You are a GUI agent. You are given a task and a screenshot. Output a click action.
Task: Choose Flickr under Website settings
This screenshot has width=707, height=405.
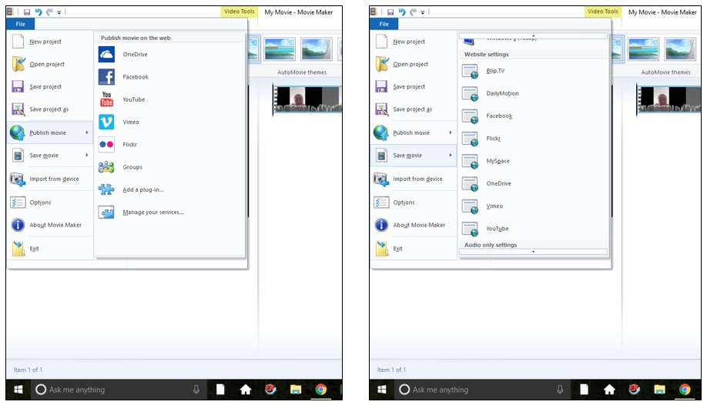tap(534, 139)
